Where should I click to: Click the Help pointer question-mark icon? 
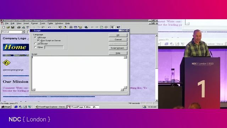pyautogui.click(x=118, y=27)
